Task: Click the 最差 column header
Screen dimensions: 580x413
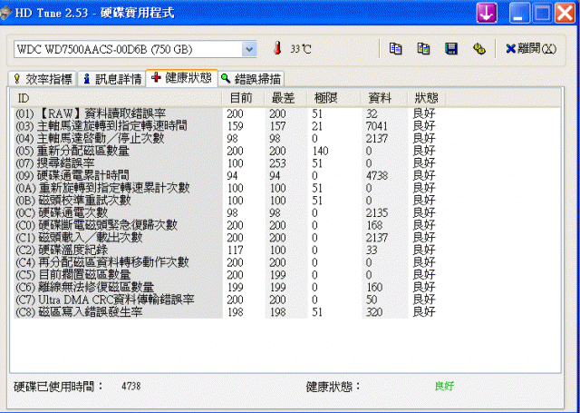Action: tap(285, 98)
